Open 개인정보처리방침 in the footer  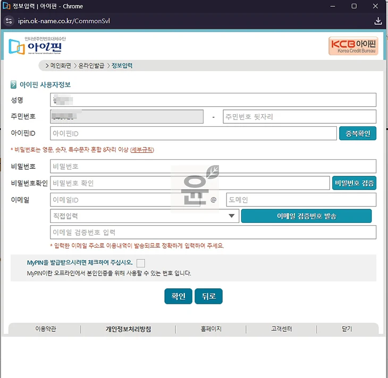tap(128, 329)
